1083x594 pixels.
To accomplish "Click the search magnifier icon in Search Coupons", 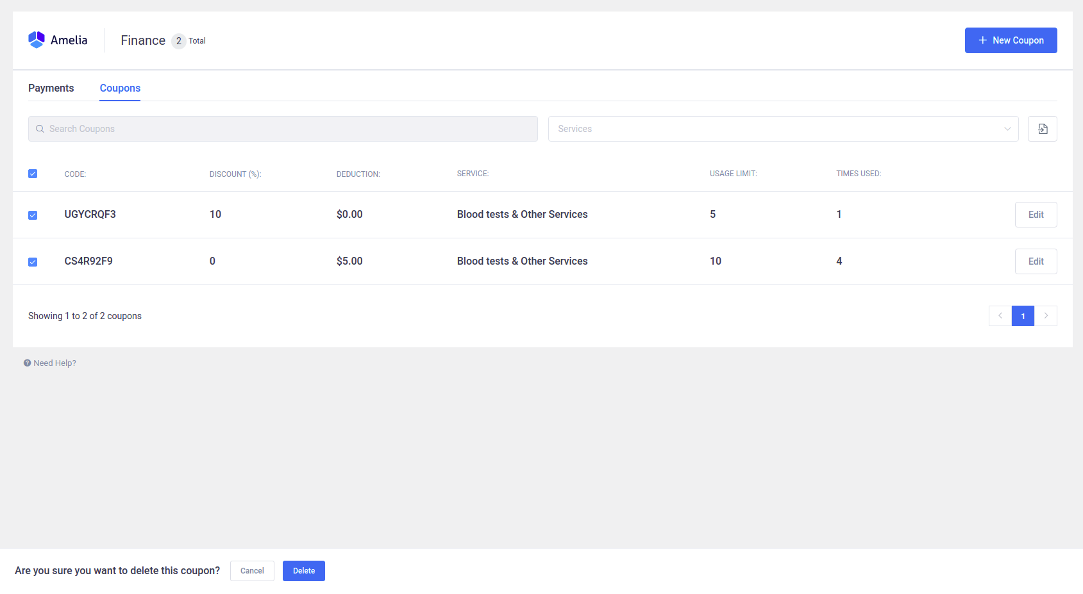I will (x=40, y=129).
